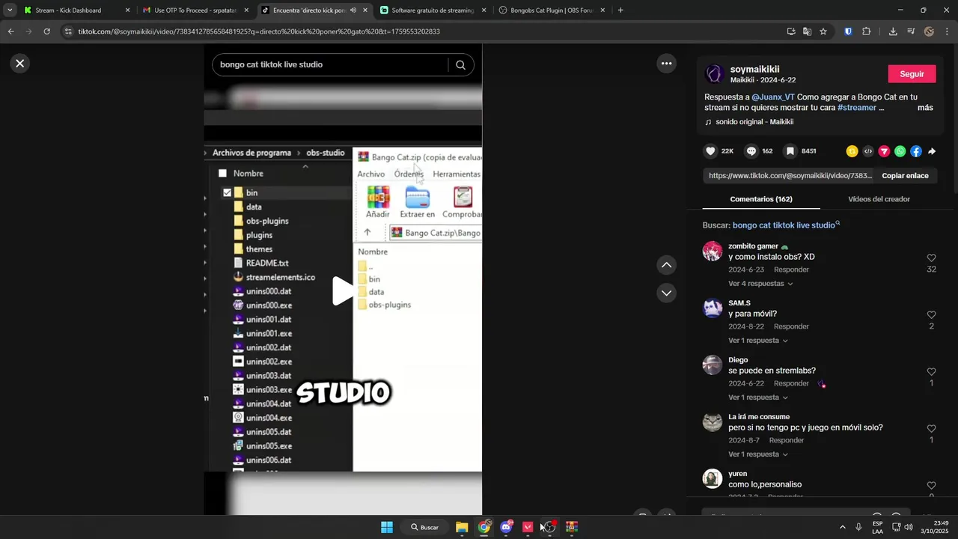Click the yellow repost icon
This screenshot has width=958, height=539.
tap(852, 151)
